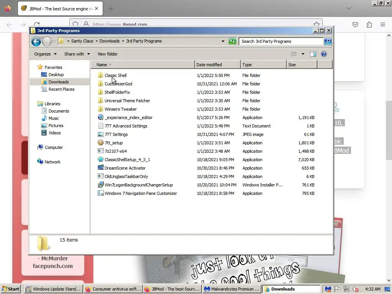Select the Winaero Tweaker folder name

(121, 109)
